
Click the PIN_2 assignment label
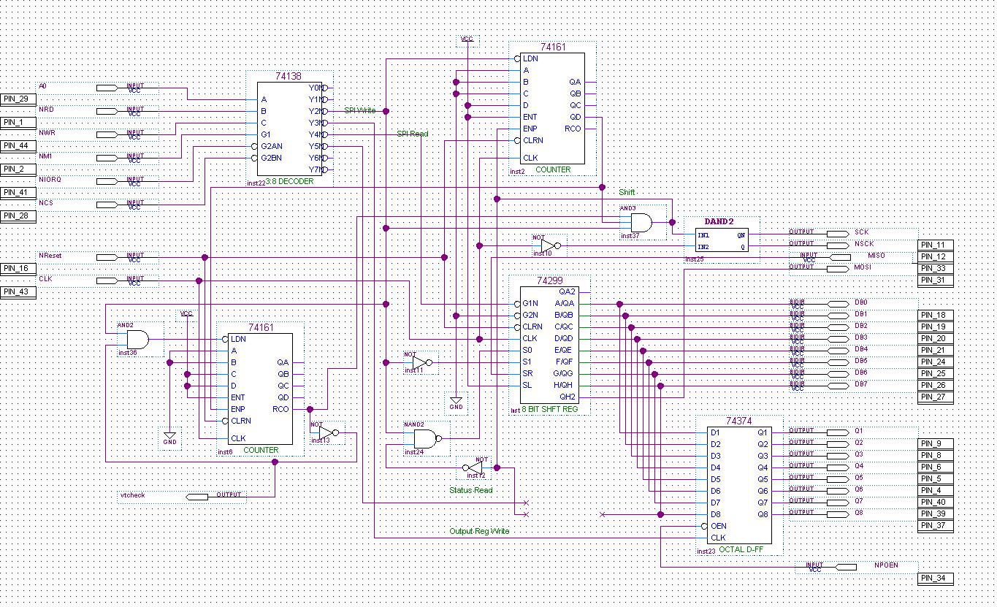[18, 169]
